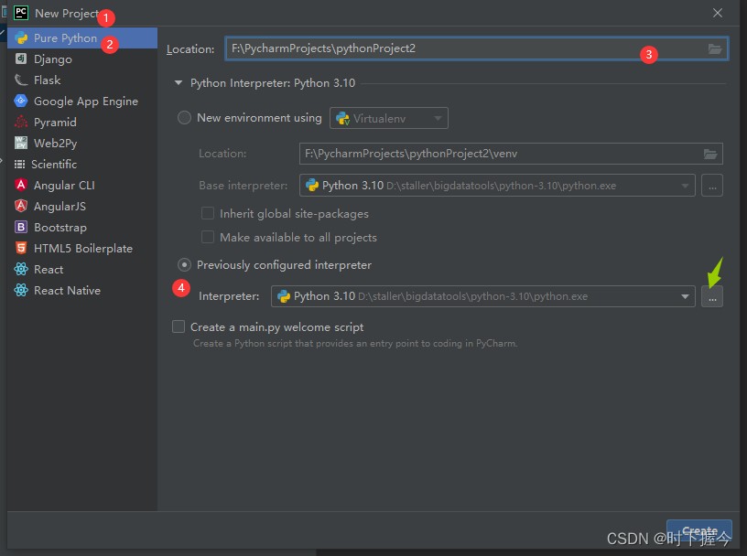The width and height of the screenshot is (747, 556).
Task: Click the PyCharm logo in title bar
Action: pyautogui.click(x=21, y=13)
